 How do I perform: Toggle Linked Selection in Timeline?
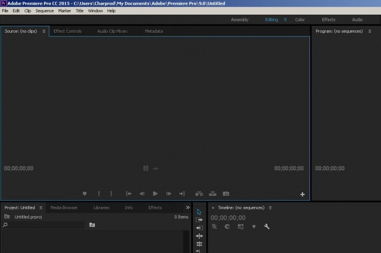pyautogui.click(x=240, y=227)
